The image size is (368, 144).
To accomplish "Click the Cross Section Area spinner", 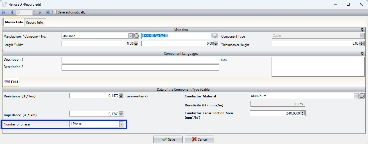I will pos(302,113).
